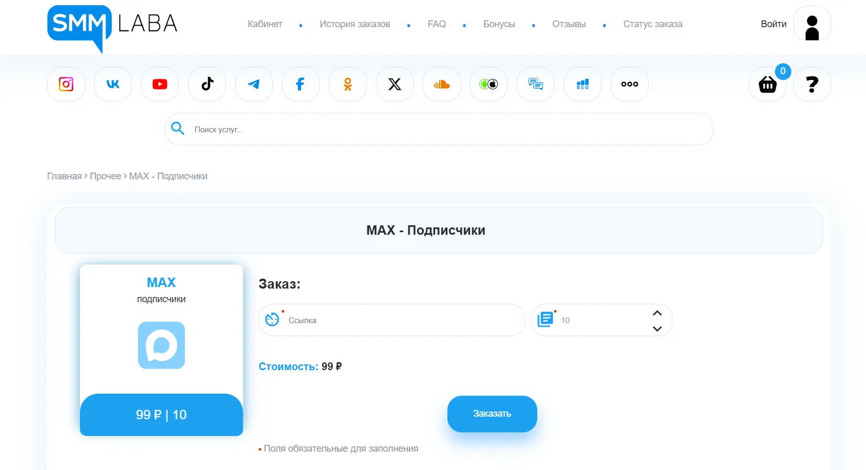Open the SoundCloud services category
This screenshot has height=470, width=866.
(x=442, y=84)
